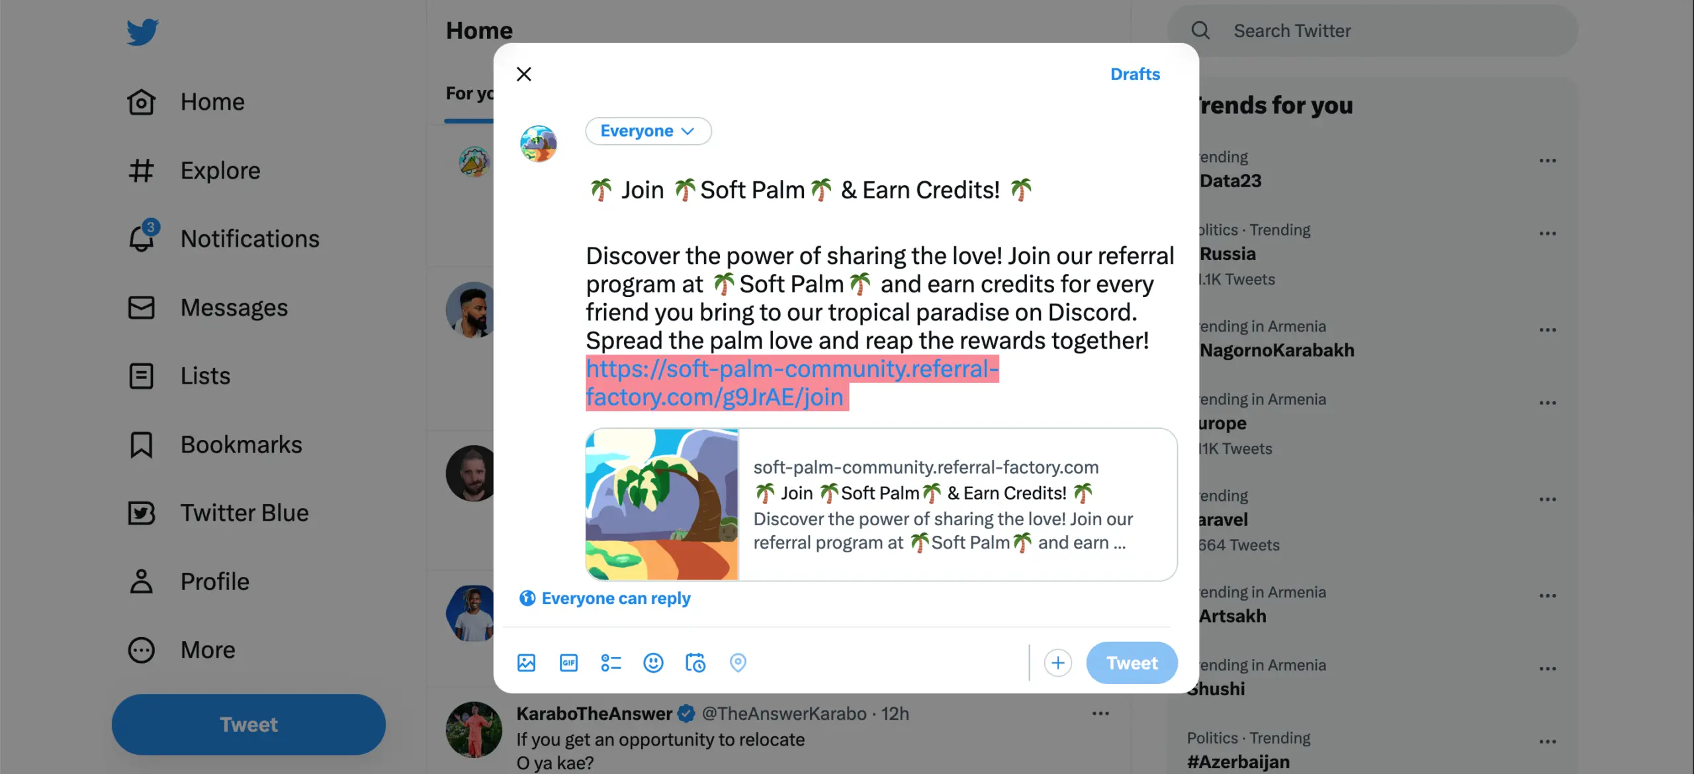The image size is (1694, 774).
Task: Click the GIF insert icon
Action: coord(568,663)
